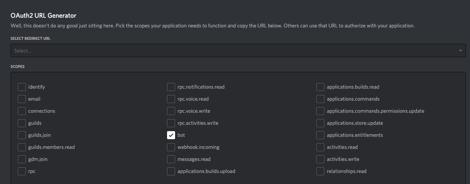Enable rpc.voice.write scope
This screenshot has height=184, width=470.
tap(171, 111)
